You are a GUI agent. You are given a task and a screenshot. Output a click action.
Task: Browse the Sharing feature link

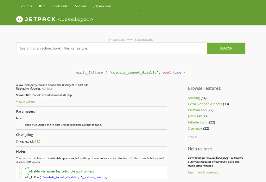click(194, 98)
